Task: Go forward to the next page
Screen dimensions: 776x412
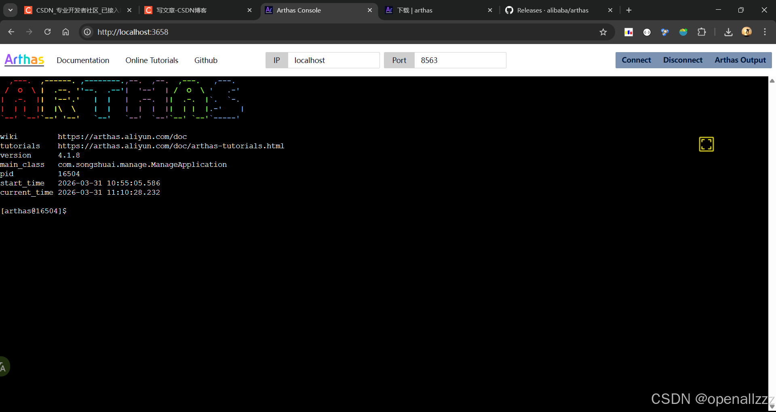Action: 29,32
